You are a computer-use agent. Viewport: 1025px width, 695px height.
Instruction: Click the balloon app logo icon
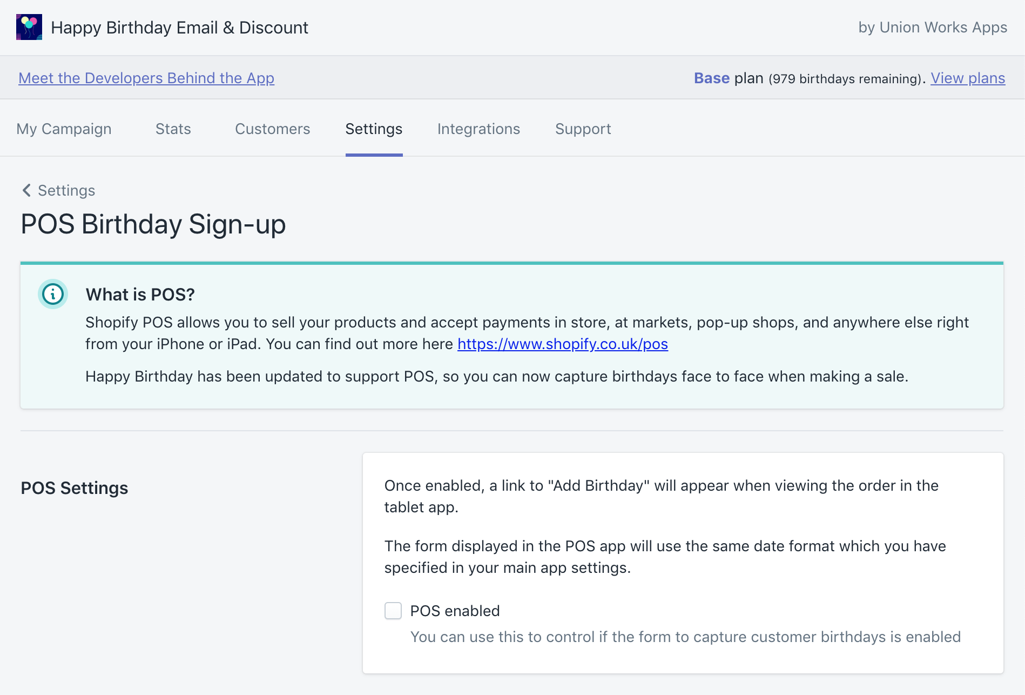coord(29,27)
